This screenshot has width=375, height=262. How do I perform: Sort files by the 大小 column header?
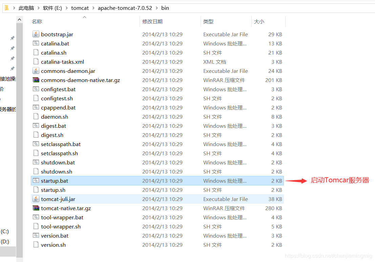[x=259, y=22]
